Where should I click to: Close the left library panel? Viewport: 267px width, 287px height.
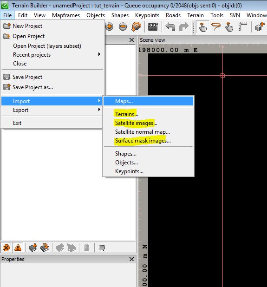pyautogui.click(x=131, y=40)
